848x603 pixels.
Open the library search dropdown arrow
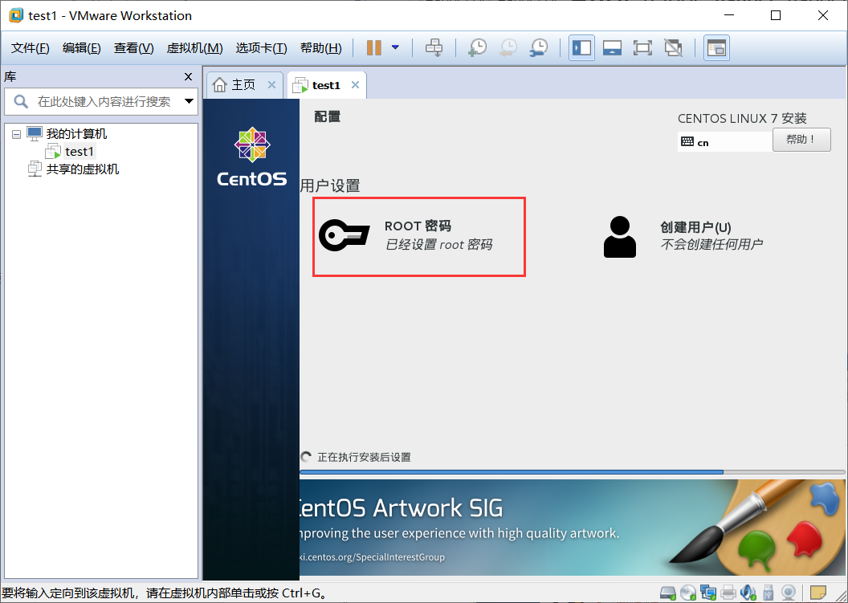click(189, 101)
